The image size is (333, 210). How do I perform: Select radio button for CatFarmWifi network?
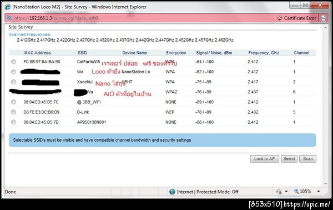pyautogui.click(x=13, y=62)
